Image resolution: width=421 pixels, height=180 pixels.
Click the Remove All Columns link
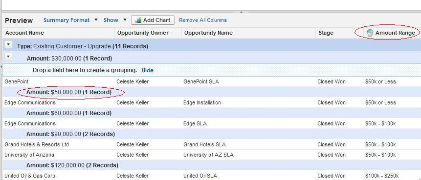tap(203, 20)
